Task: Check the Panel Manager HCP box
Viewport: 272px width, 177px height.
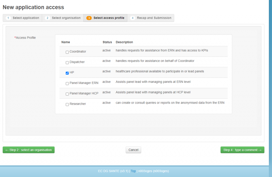Action: tap(67, 94)
